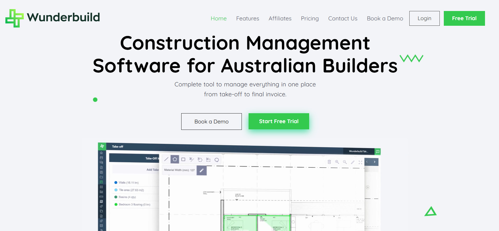Click the blue Walls color dot
Screen dimensions: 499x231
pos(116,182)
